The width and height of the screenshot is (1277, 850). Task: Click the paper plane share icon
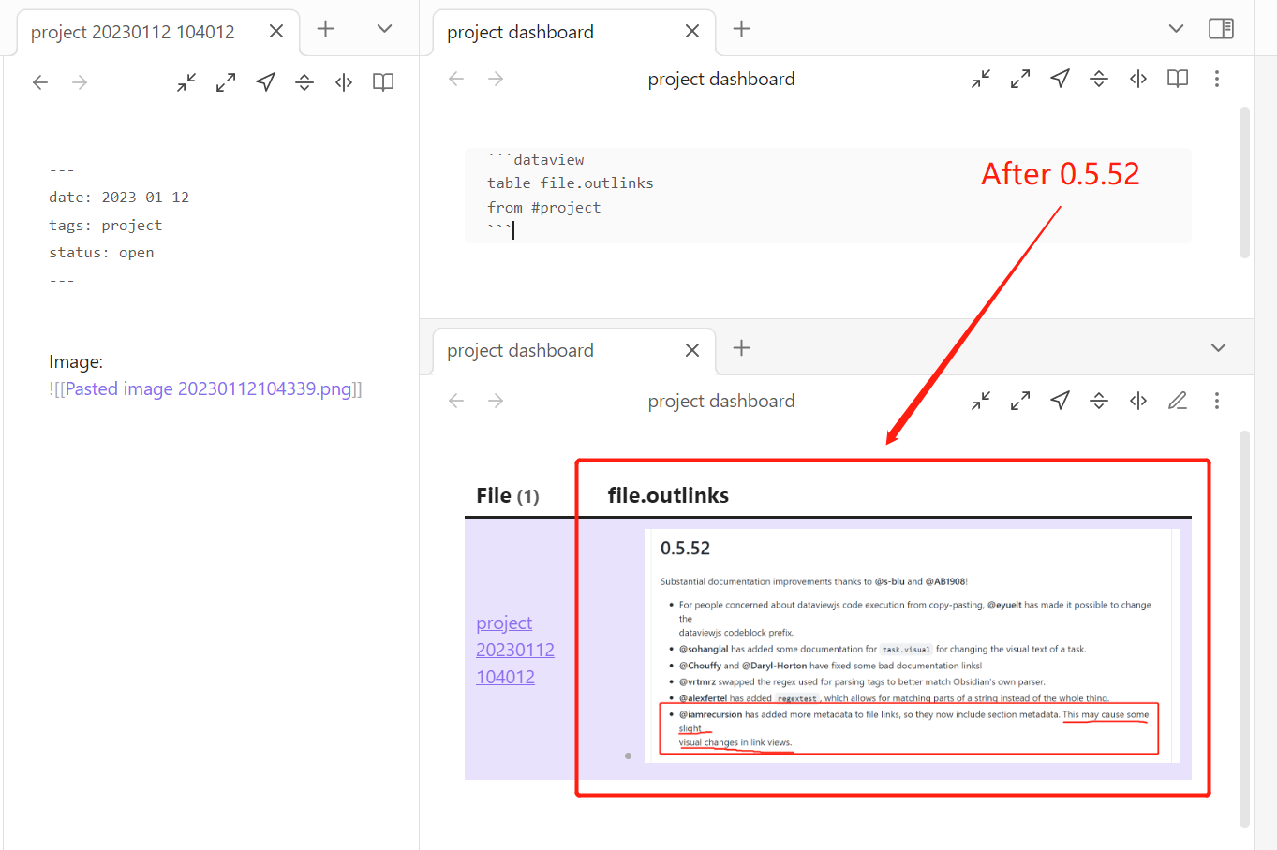[x=1060, y=79]
